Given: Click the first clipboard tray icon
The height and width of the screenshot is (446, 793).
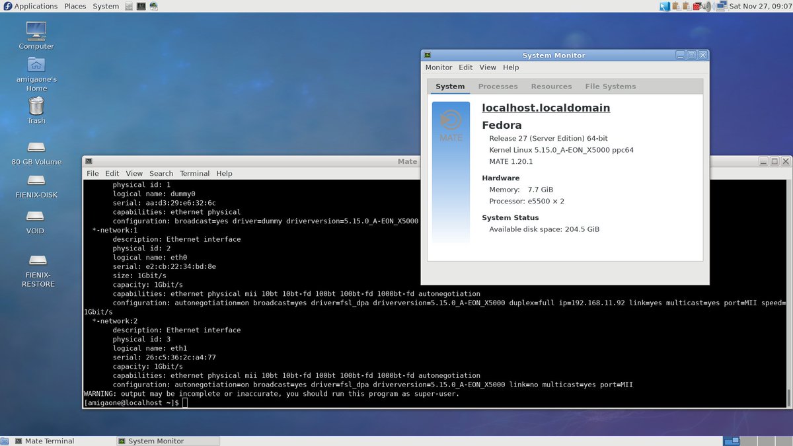Looking at the screenshot, I should [x=676, y=6].
